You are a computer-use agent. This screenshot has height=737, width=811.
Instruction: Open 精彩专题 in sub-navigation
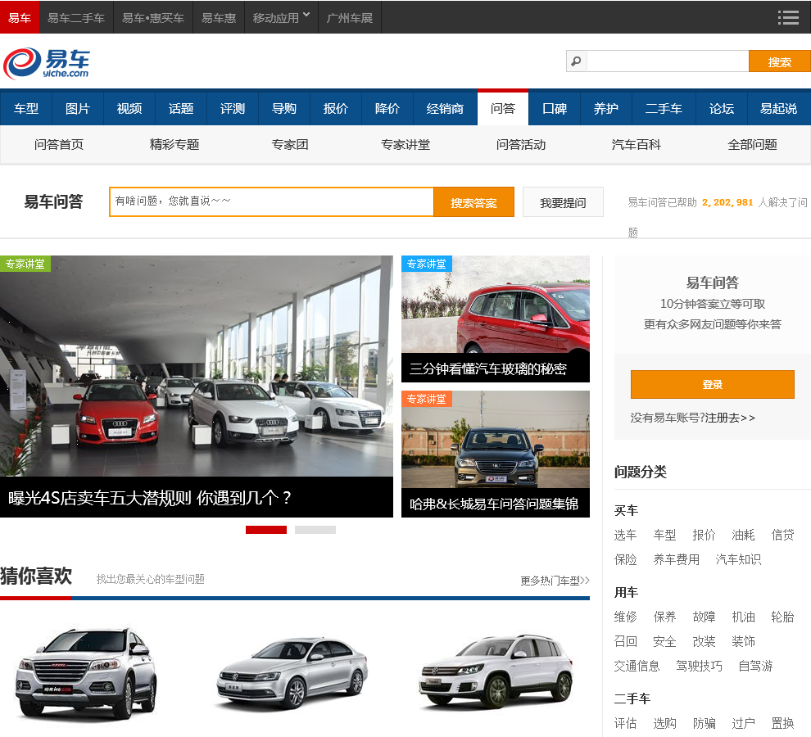pos(174,145)
